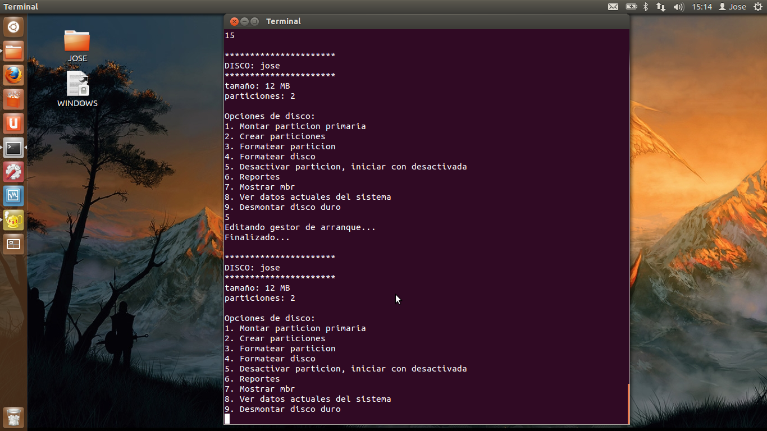
Task: Click the orange scrollbar thumb of the Terminal
Action: coord(628,404)
